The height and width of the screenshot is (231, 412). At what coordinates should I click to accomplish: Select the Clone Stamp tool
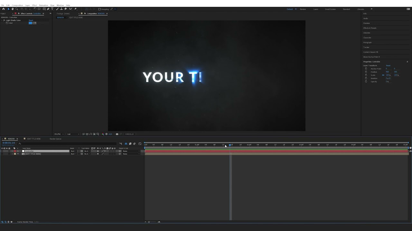click(61, 9)
